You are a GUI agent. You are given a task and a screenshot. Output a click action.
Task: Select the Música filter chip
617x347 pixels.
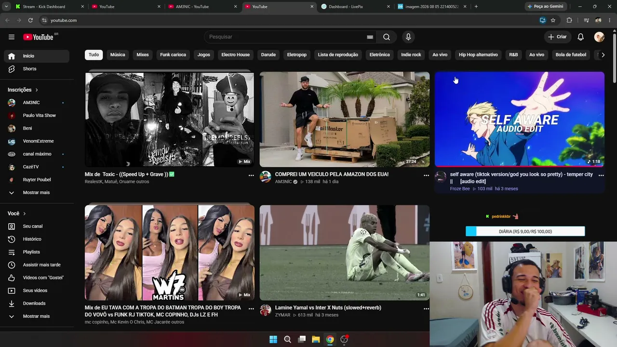(x=118, y=55)
